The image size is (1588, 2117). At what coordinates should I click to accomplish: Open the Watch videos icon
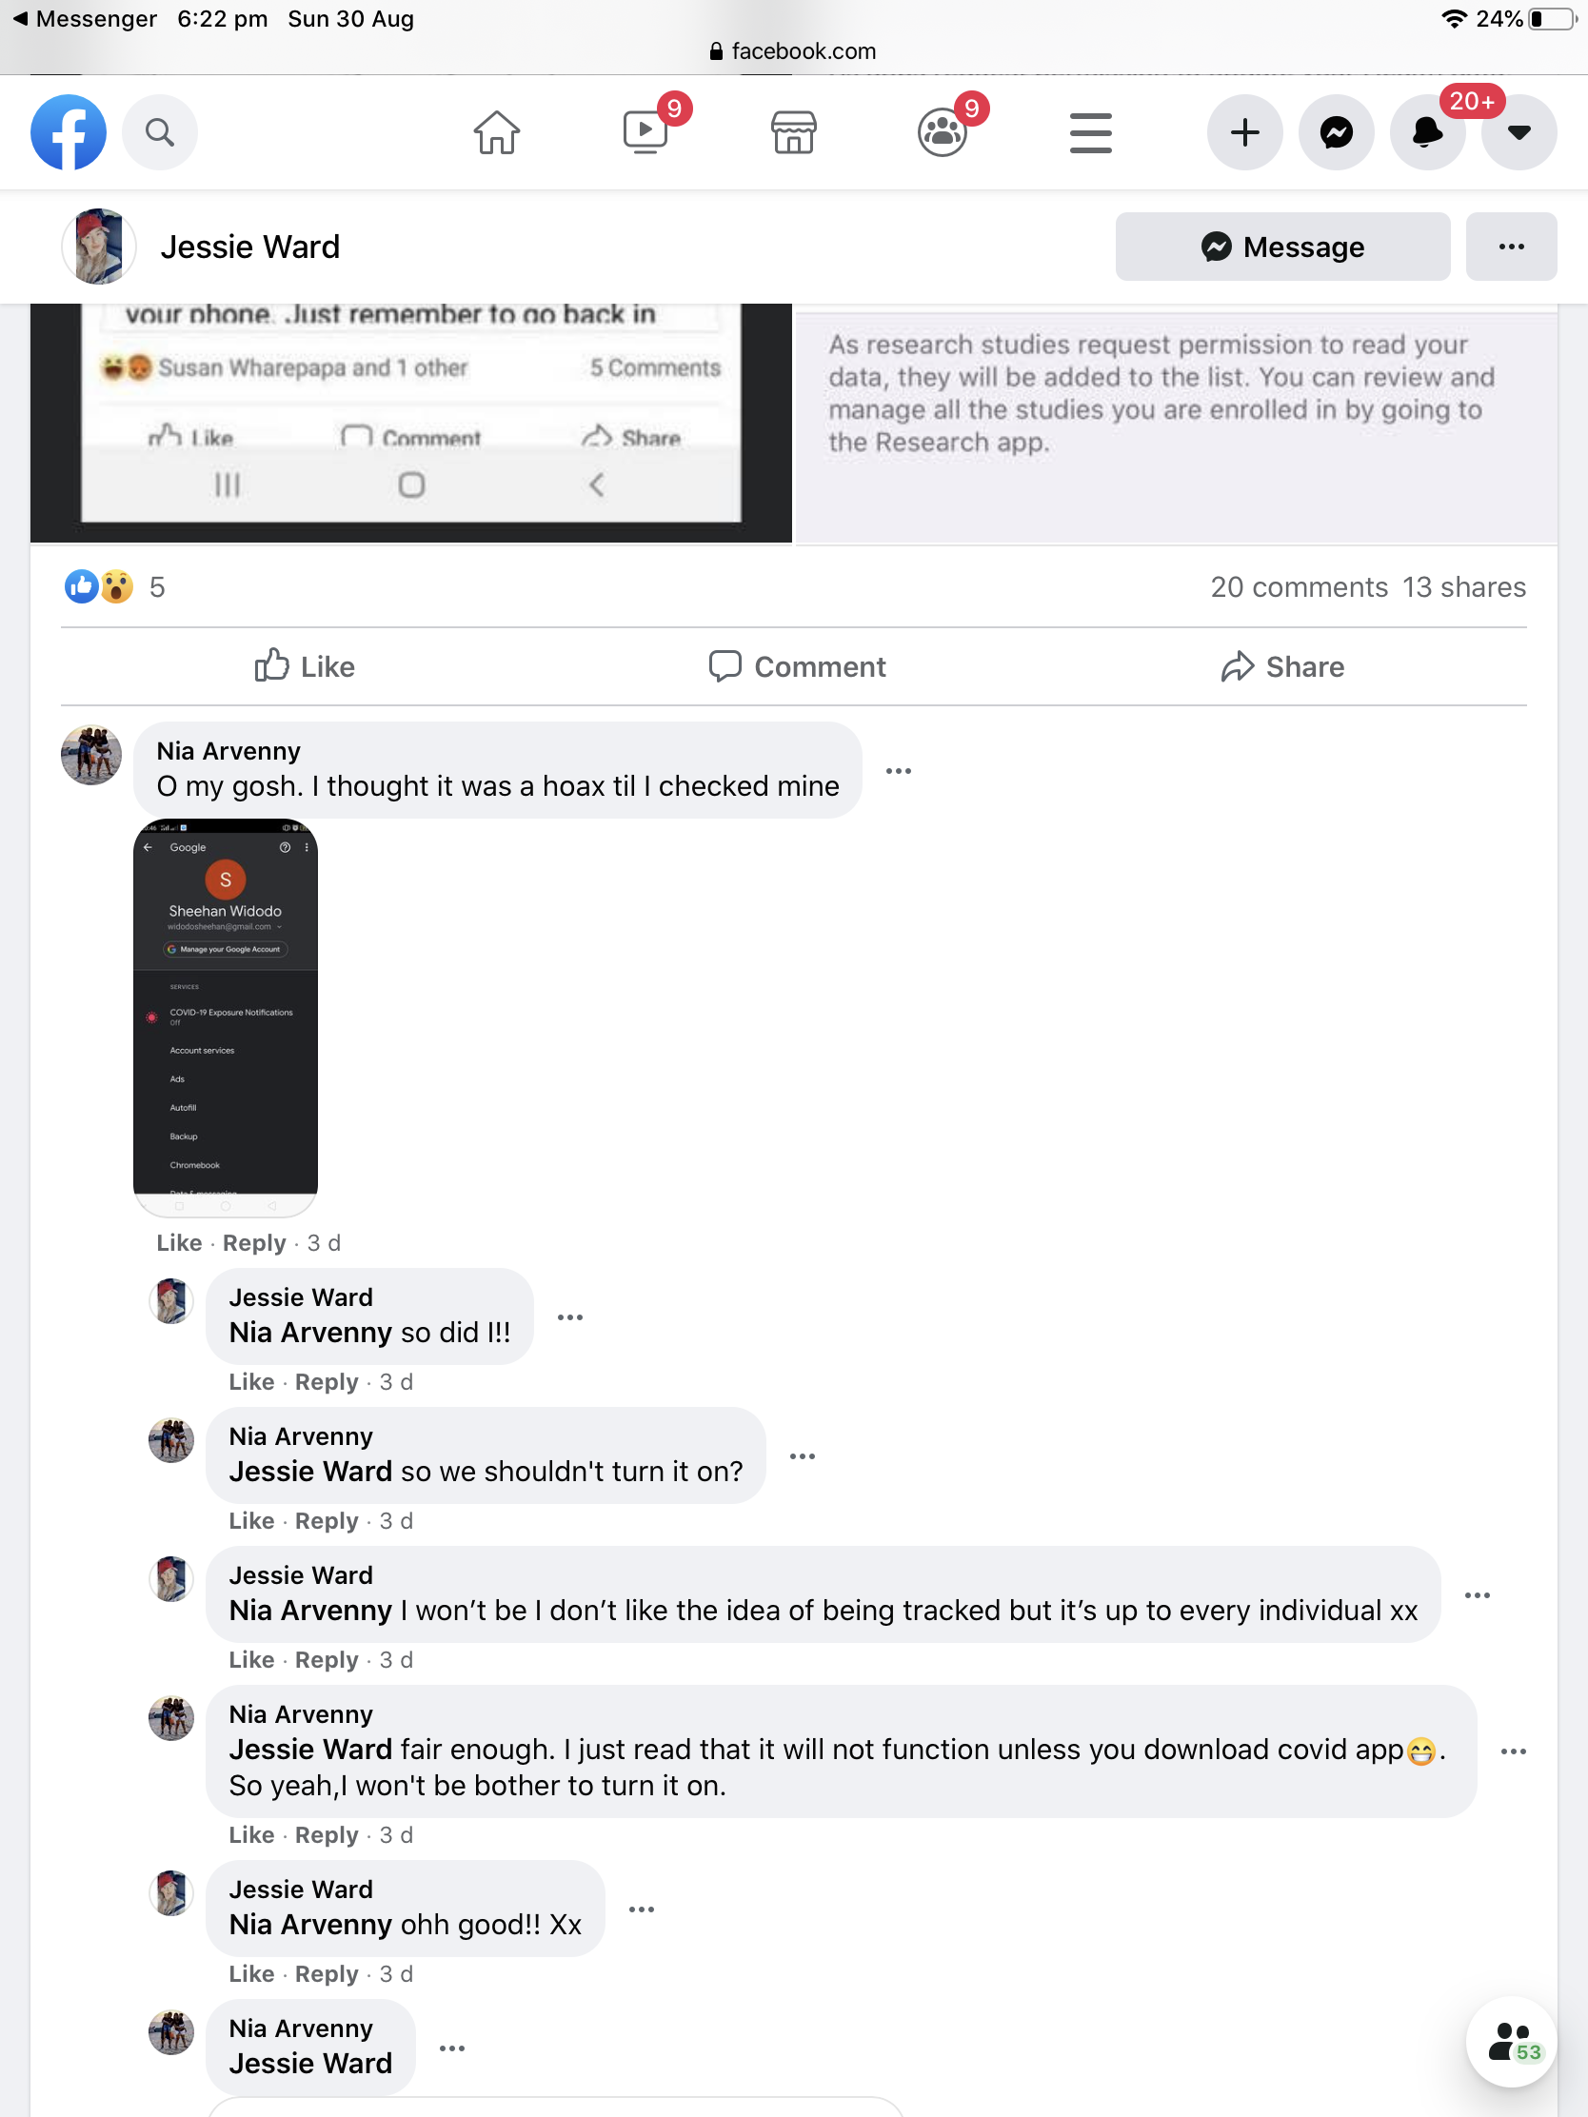point(646,132)
